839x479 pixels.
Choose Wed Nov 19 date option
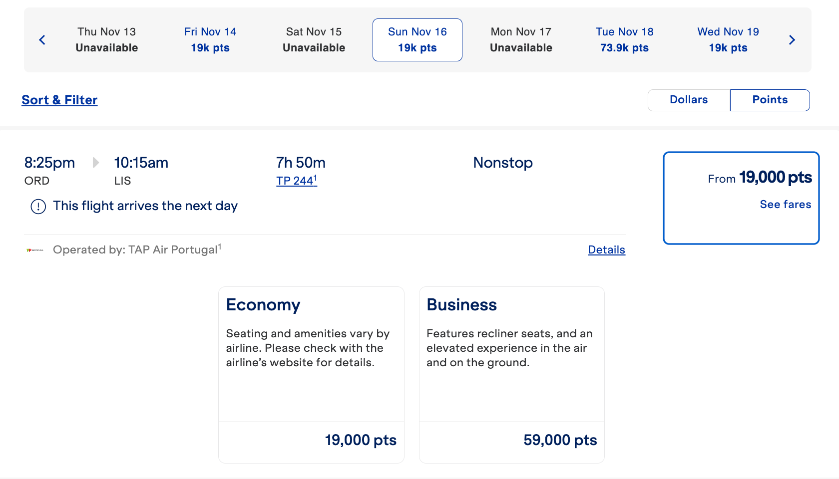pos(728,40)
